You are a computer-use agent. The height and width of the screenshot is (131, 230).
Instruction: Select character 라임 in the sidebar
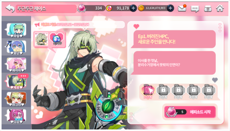click(16, 30)
